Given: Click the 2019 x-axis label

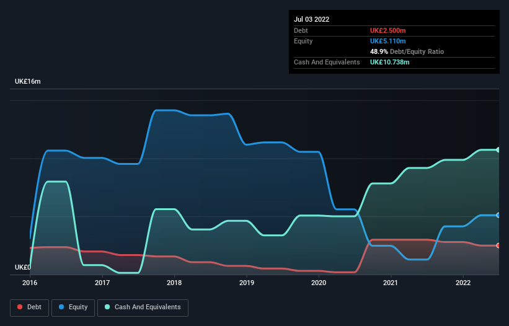Looking at the screenshot, I should pyautogui.click(x=247, y=283).
